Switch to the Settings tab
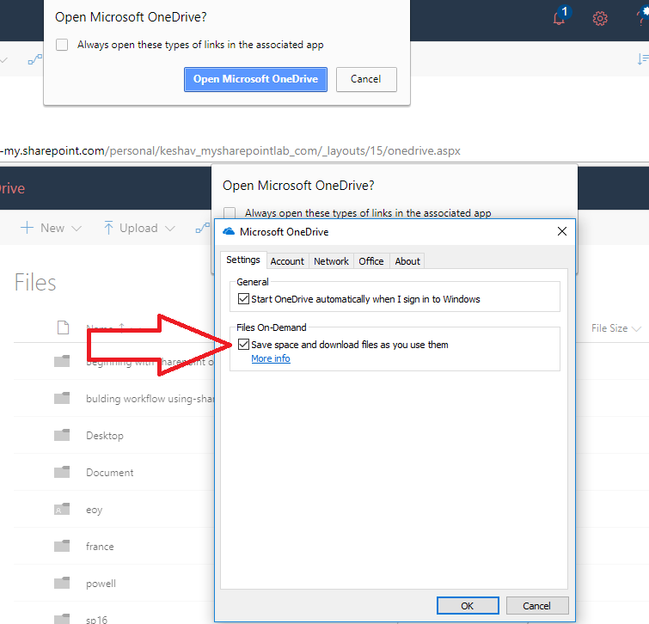Viewport: 649px width, 624px height. tap(243, 260)
